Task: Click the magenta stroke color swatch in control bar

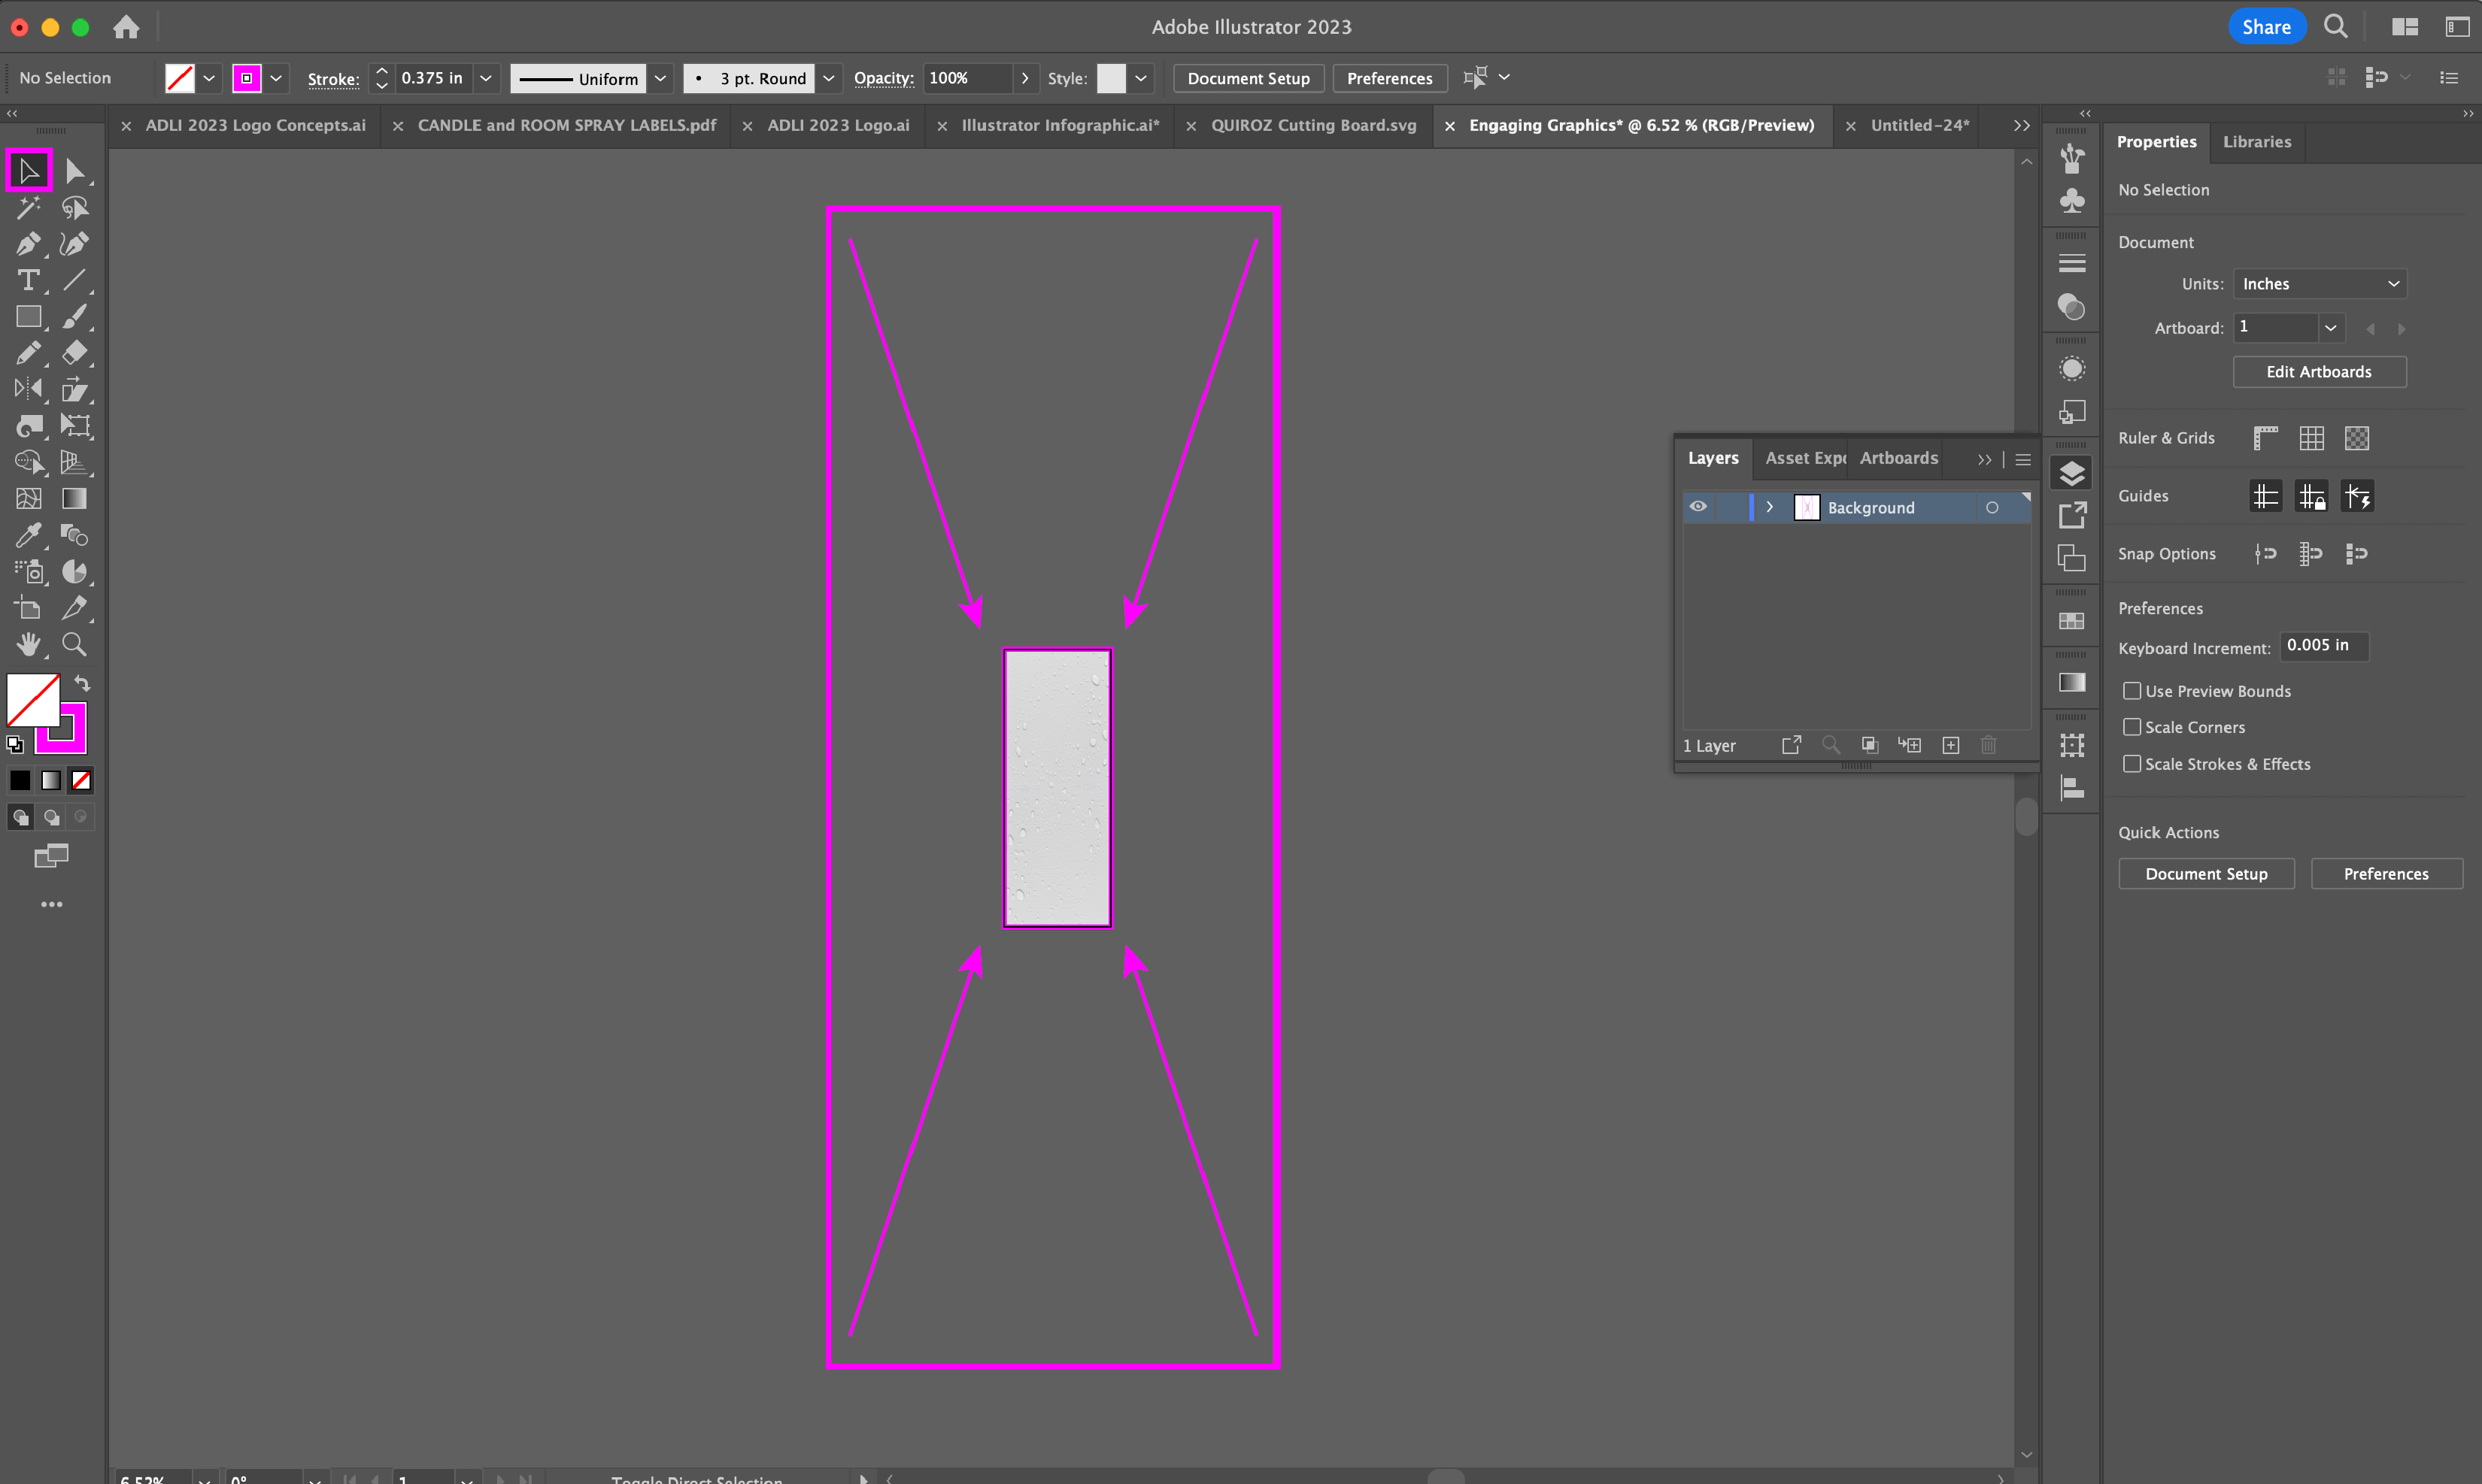Action: [x=246, y=78]
